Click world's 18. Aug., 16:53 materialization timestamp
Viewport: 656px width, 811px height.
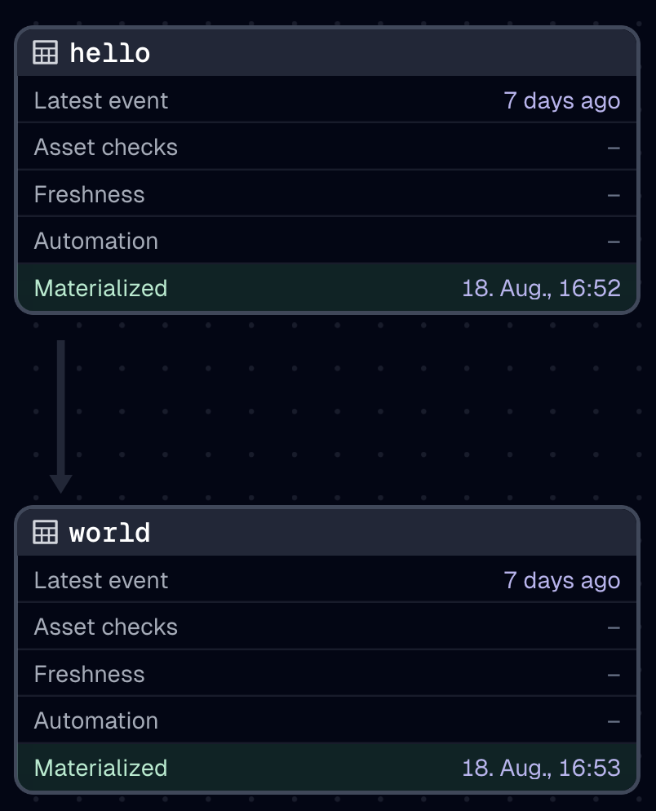point(541,768)
